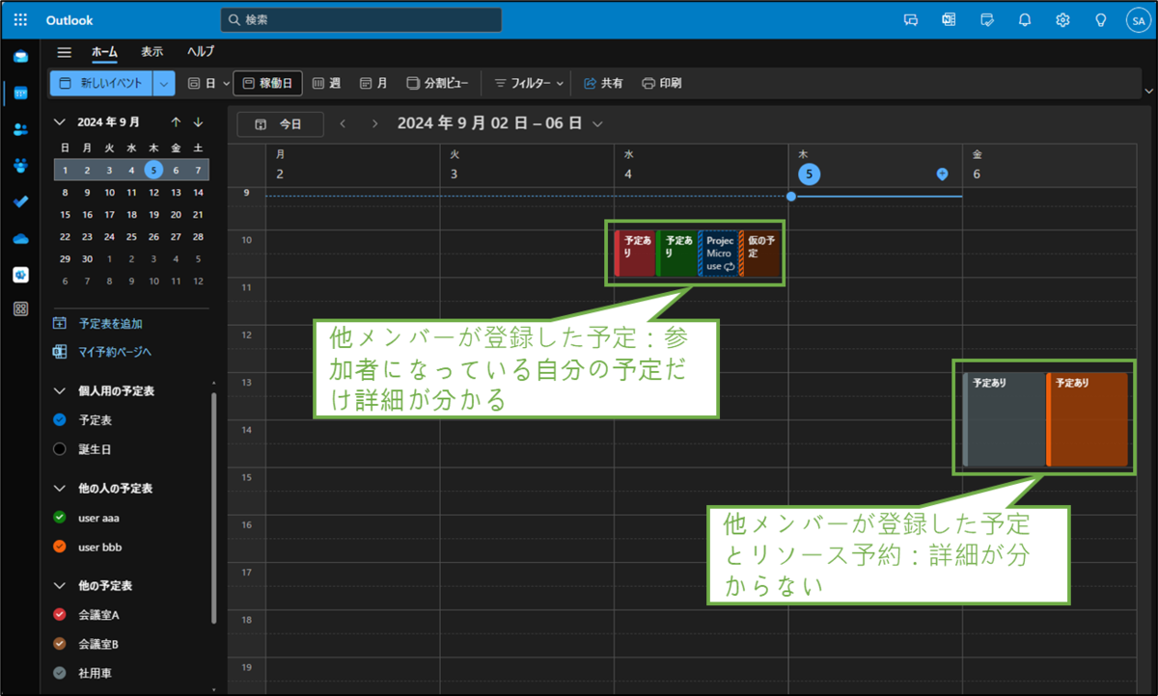Open notifications bell
Image resolution: width=1158 pixels, height=696 pixels.
[x=1024, y=19]
